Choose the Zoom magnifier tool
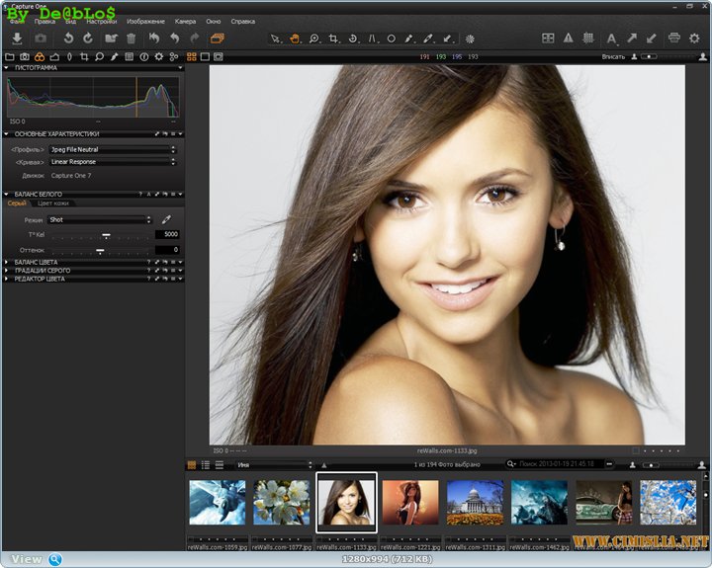The height and width of the screenshot is (568, 712). (313, 39)
